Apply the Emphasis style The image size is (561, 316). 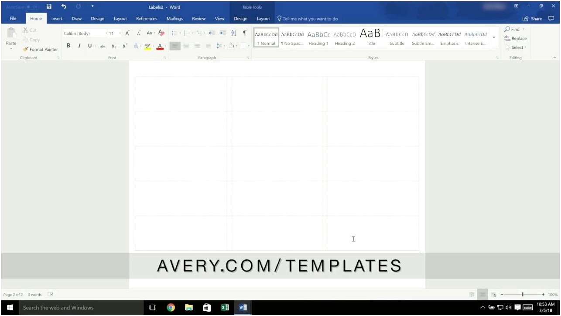tap(449, 38)
